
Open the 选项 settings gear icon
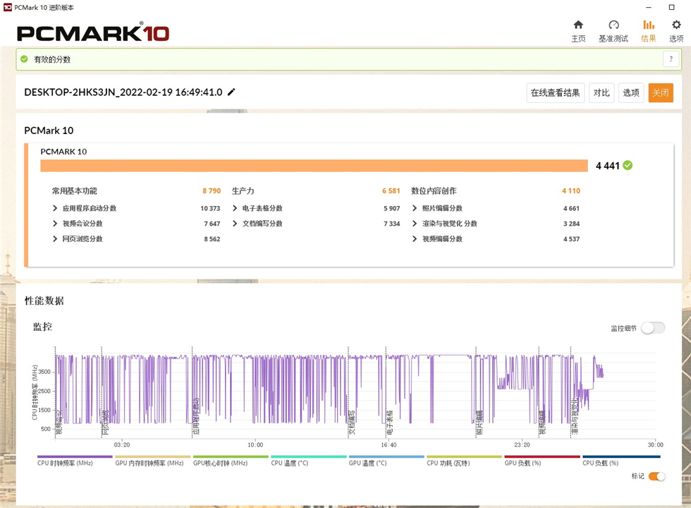pyautogui.click(x=676, y=25)
